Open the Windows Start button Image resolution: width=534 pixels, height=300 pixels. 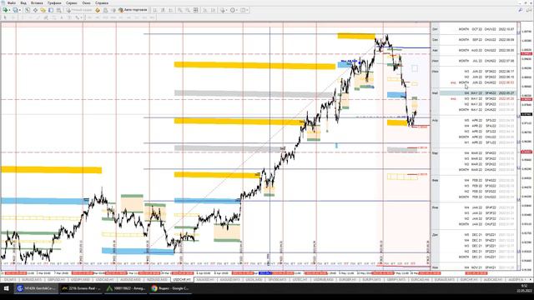[6, 288]
